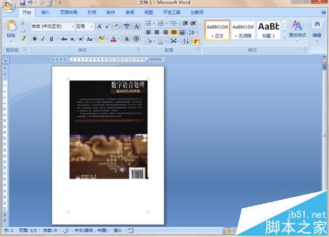Apply the strikethrough text icon
The width and height of the screenshot is (329, 237).
[64, 39]
